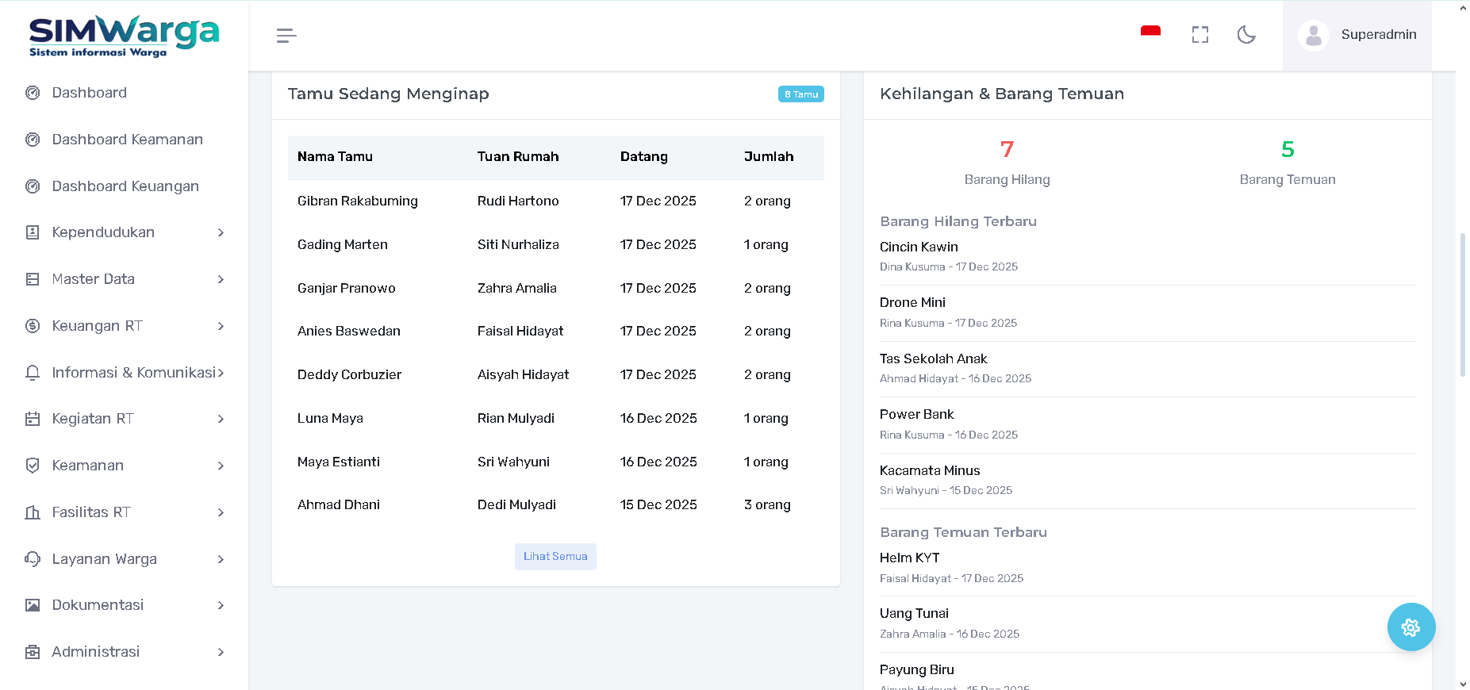Open the Dashboard menu item
This screenshot has width=1470, height=690.
click(89, 93)
